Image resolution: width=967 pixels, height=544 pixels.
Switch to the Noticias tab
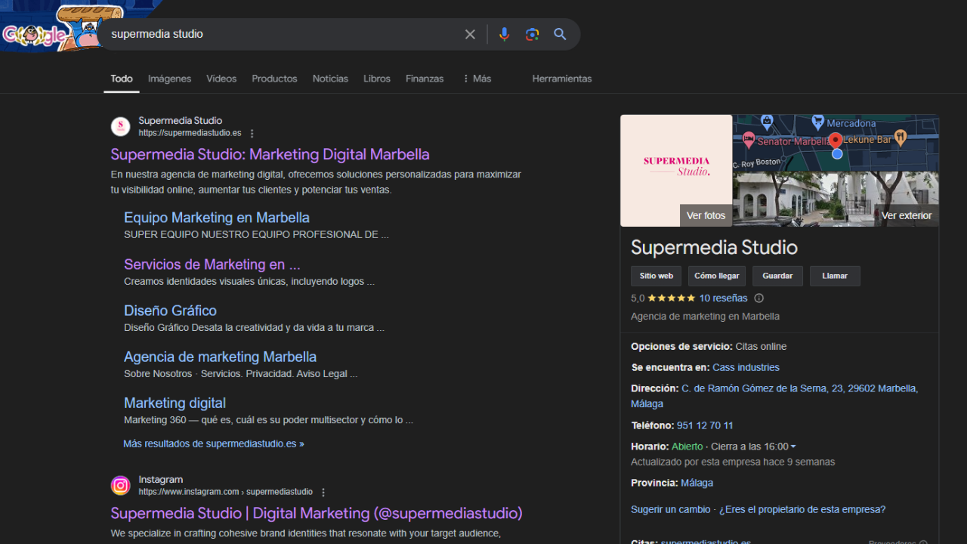point(330,79)
